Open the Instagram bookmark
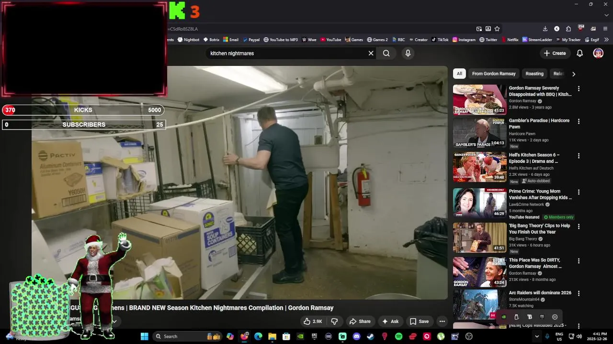This screenshot has height=344, width=613. pyautogui.click(x=464, y=40)
